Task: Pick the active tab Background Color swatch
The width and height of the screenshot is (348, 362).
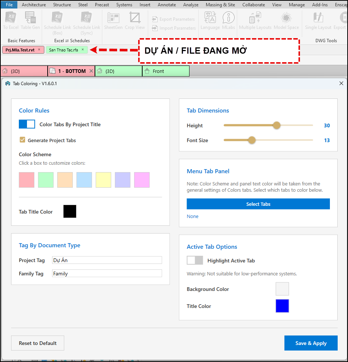Action: point(282,289)
